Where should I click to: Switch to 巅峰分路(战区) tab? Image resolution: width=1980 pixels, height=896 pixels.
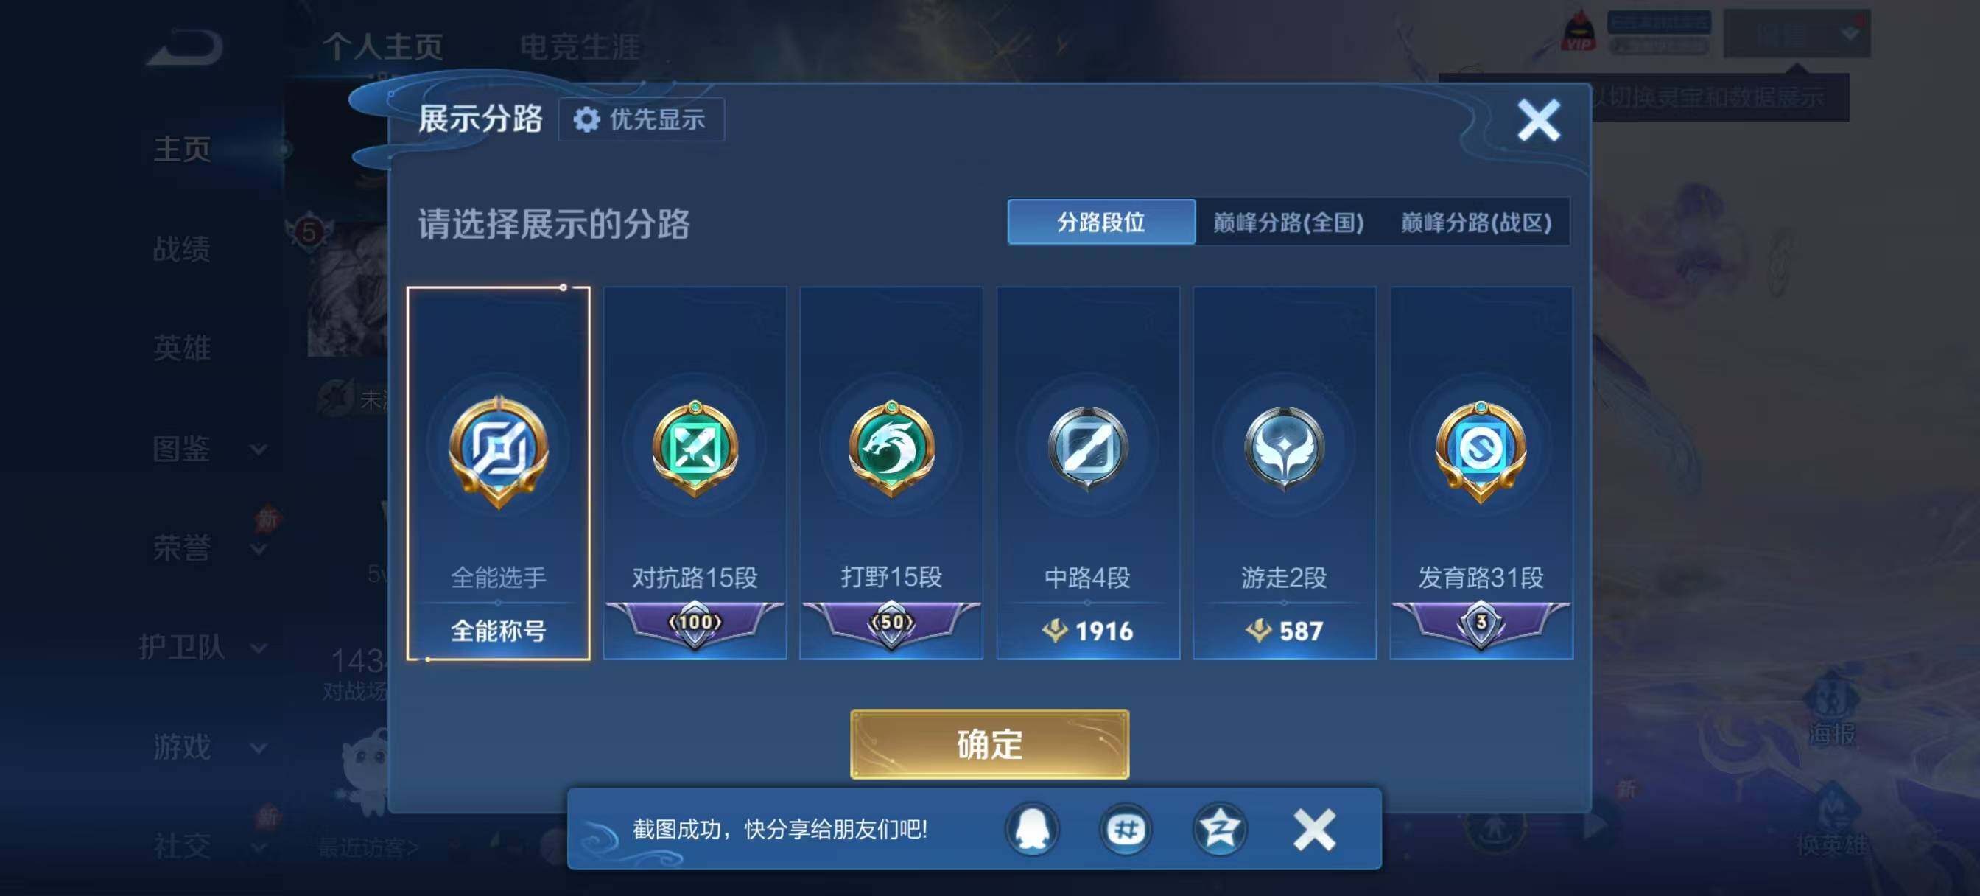pos(1475,223)
